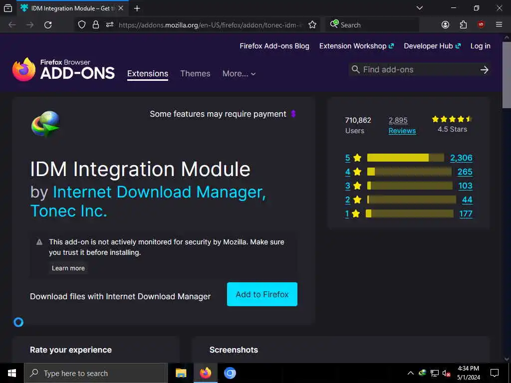Viewport: 511px width, 383px height.
Task: Open the 265 four-star reviews count
Action: point(465,172)
